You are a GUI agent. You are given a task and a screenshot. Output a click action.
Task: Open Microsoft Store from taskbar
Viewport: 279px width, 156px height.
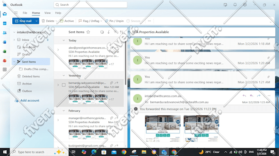(x=104, y=152)
